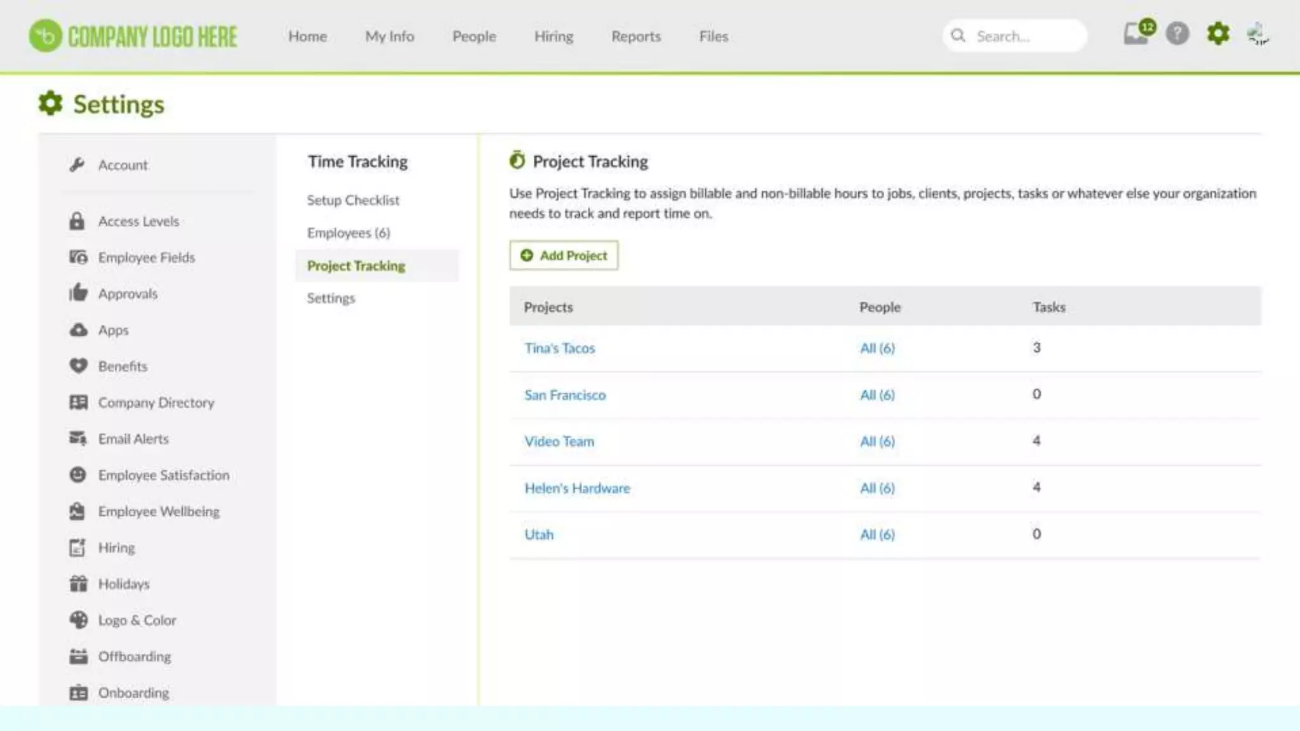Click the Approvals thumbs-up icon
The width and height of the screenshot is (1300, 731).
pos(77,293)
